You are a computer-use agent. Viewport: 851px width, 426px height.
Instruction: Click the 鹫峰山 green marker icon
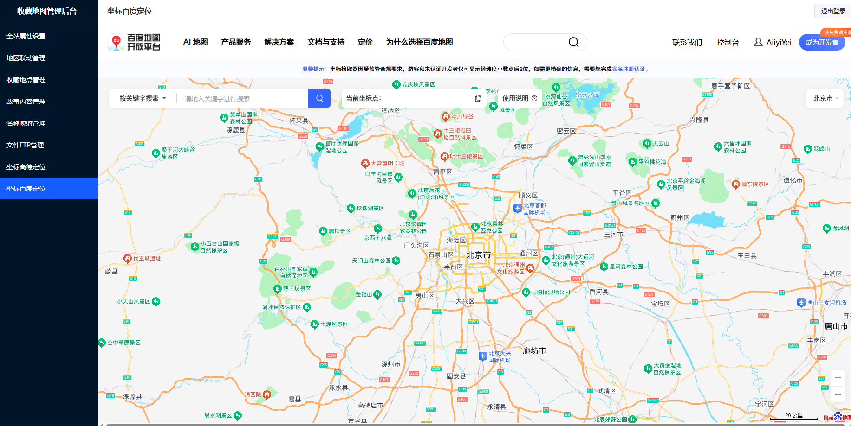tap(808, 149)
